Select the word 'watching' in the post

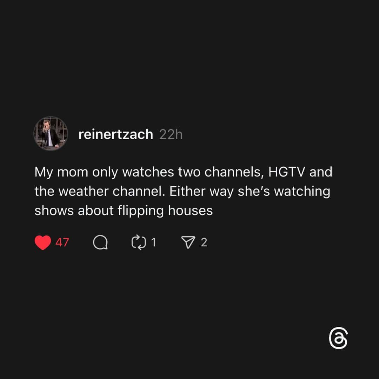(x=302, y=192)
